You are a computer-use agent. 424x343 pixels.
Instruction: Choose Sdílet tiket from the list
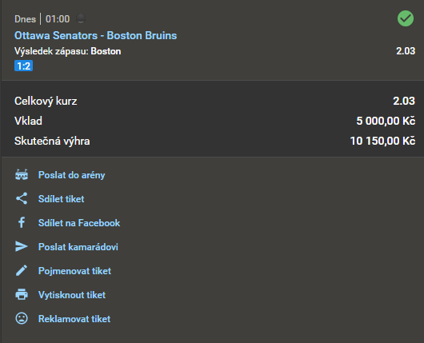pyautogui.click(x=61, y=198)
